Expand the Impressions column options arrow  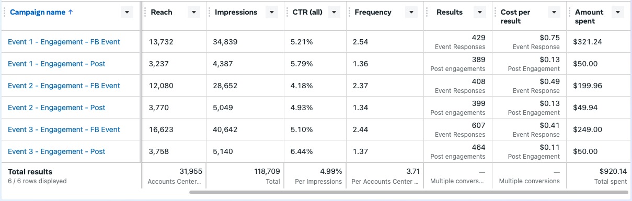pyautogui.click(x=271, y=13)
